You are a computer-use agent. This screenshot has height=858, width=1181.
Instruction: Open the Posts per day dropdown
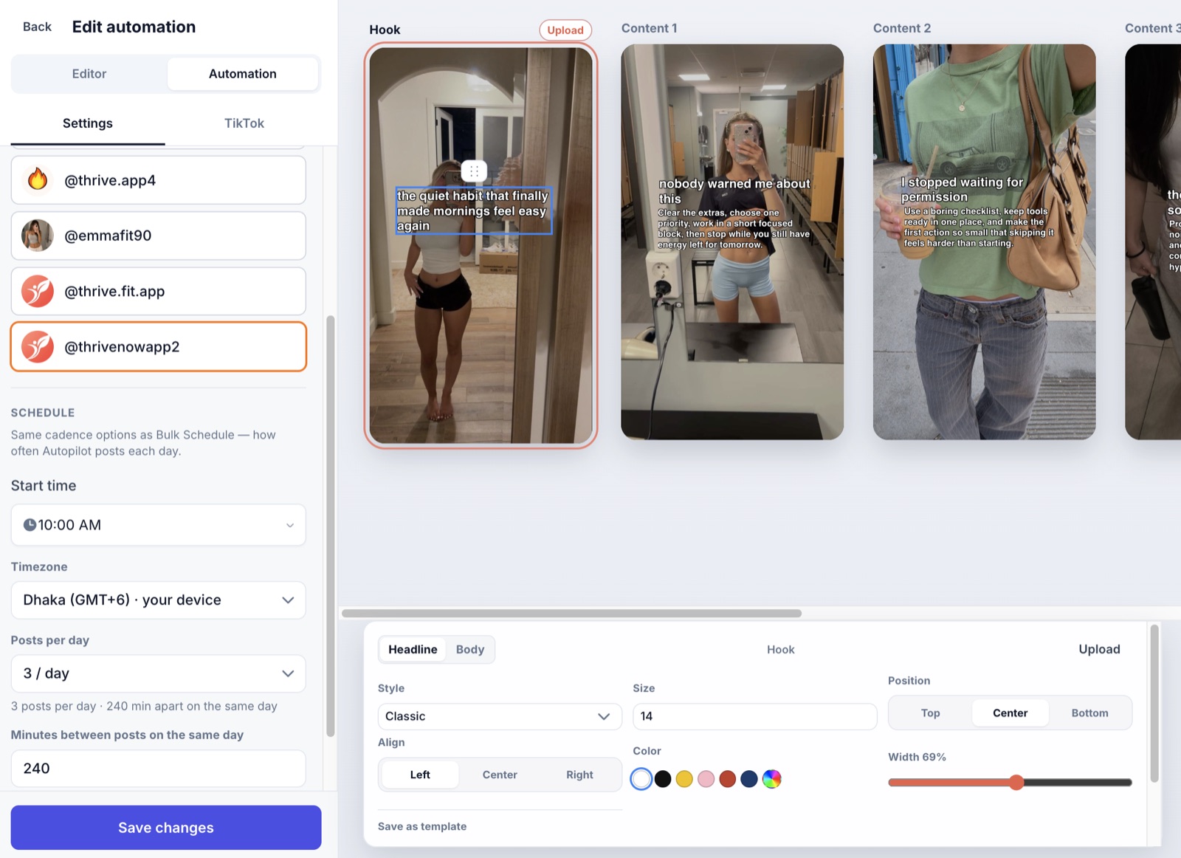[x=159, y=673]
